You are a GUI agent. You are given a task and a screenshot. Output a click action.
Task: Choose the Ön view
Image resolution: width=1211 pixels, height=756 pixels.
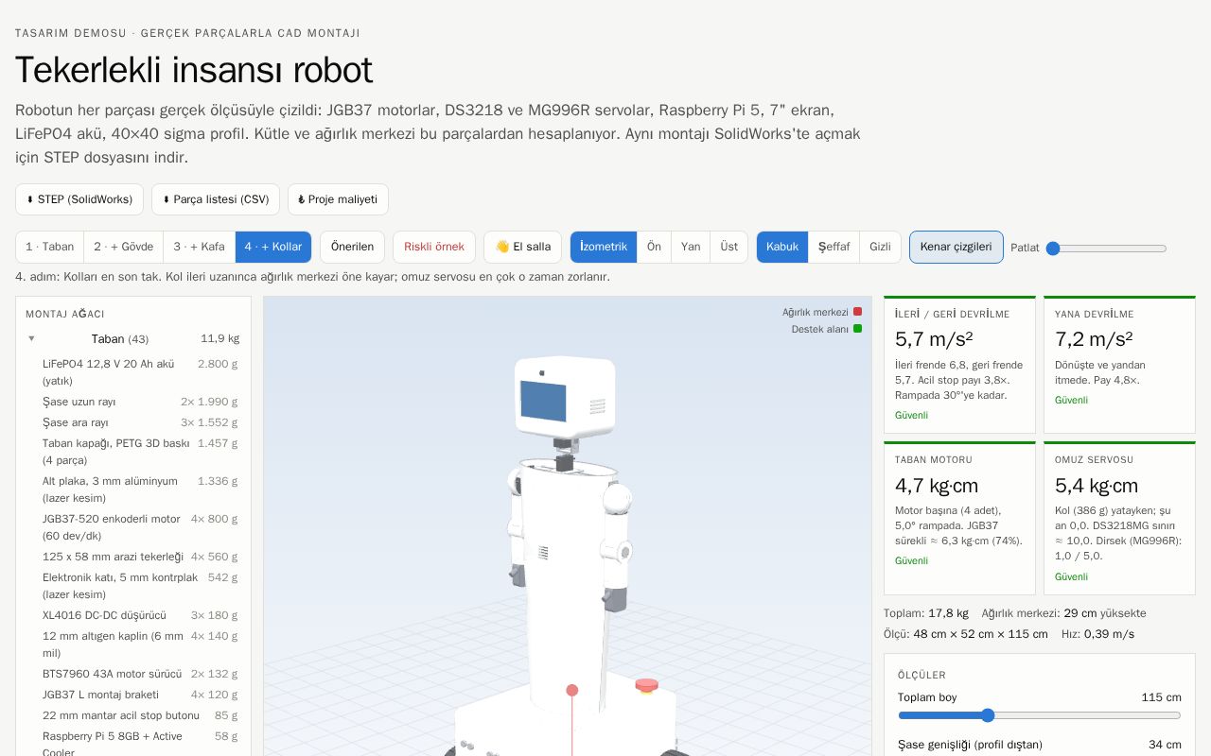654,247
